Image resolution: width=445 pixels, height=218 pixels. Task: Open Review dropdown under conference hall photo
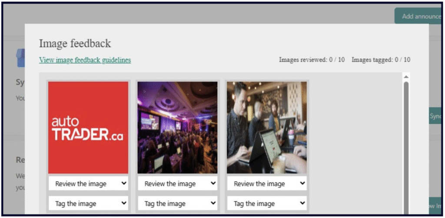click(x=177, y=184)
